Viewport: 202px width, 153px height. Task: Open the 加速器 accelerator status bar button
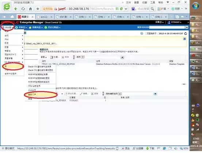pyautogui.click(x=138, y=148)
